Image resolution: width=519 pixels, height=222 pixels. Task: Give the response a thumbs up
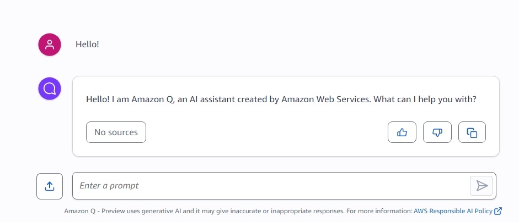click(402, 132)
